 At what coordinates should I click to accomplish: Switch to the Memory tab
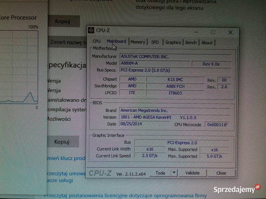pyautogui.click(x=138, y=42)
